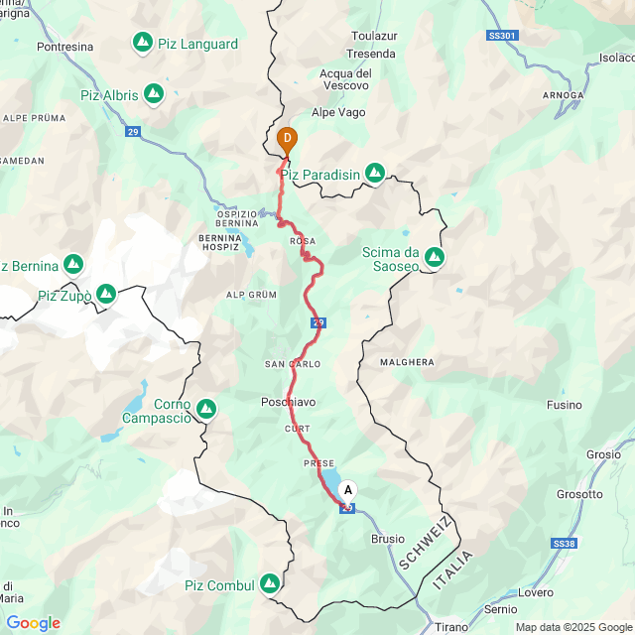Click the Map data ©2025 Google attribution

573,628
